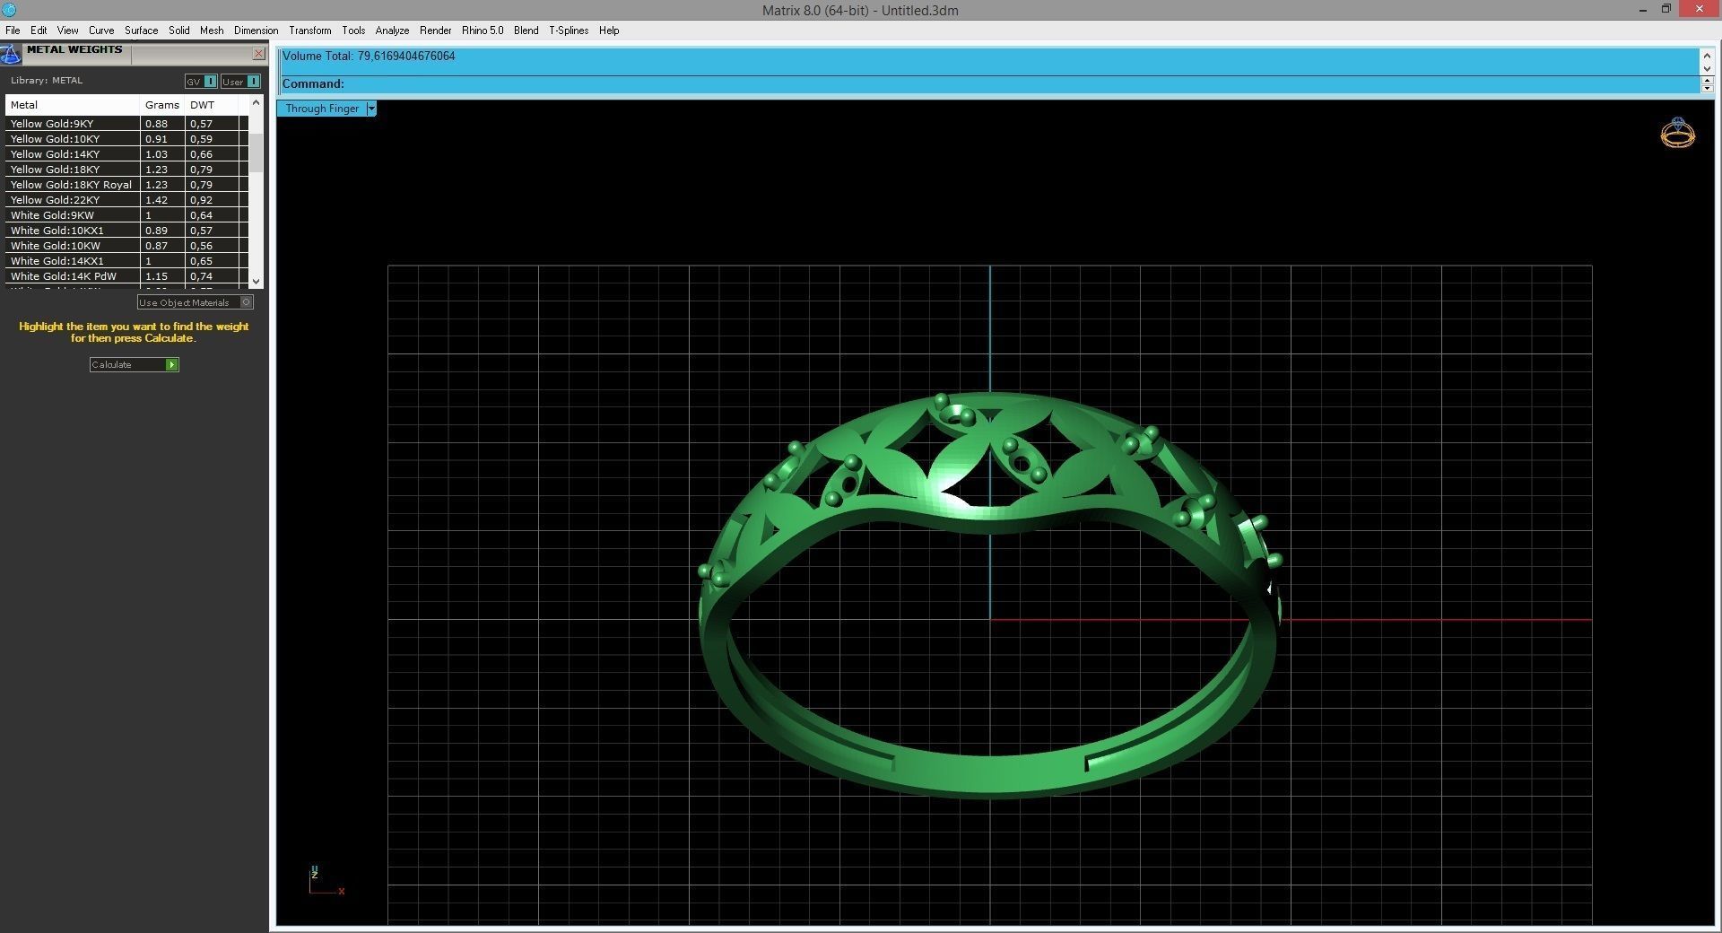This screenshot has height=933, width=1722.
Task: Select the Yellow Gold:10KY row
Action: pyautogui.click(x=126, y=139)
